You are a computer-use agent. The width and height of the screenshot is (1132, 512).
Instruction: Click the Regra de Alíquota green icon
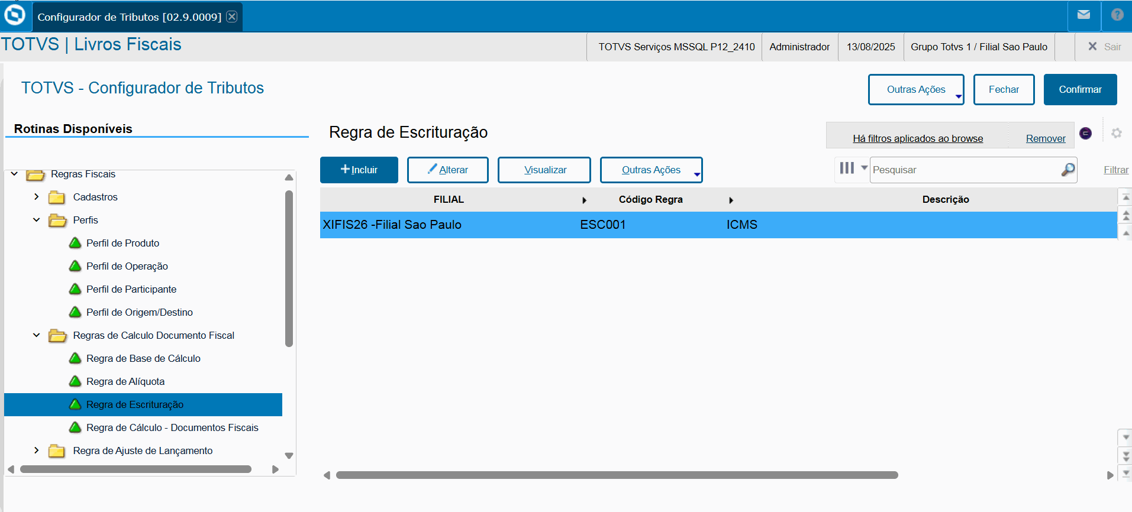point(75,381)
